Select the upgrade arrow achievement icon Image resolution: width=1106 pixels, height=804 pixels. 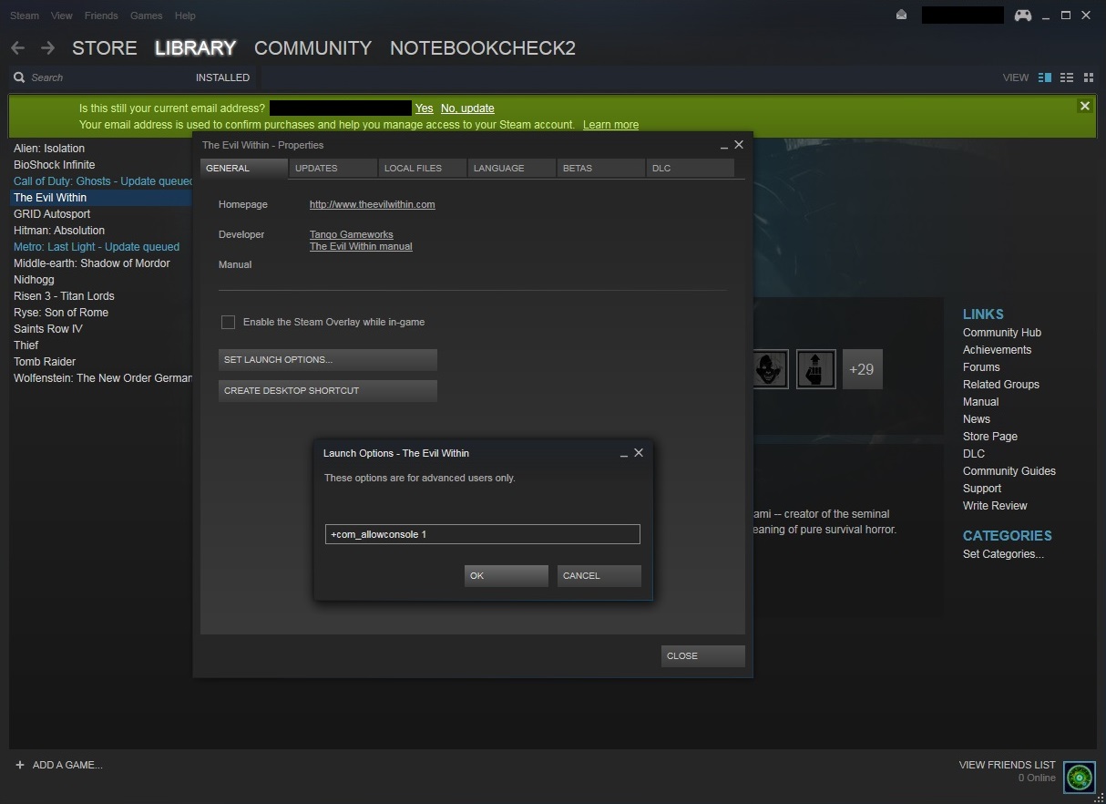[816, 369]
